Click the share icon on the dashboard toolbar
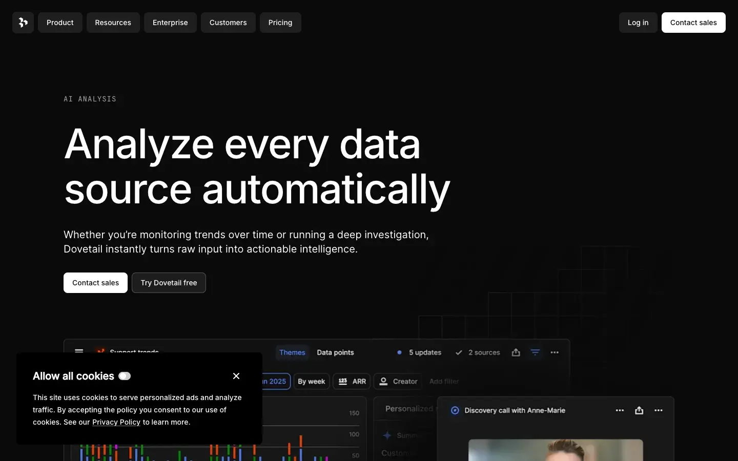 point(516,352)
